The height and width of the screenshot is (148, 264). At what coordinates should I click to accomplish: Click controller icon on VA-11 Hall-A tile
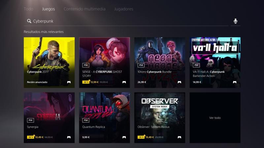tap(235, 82)
